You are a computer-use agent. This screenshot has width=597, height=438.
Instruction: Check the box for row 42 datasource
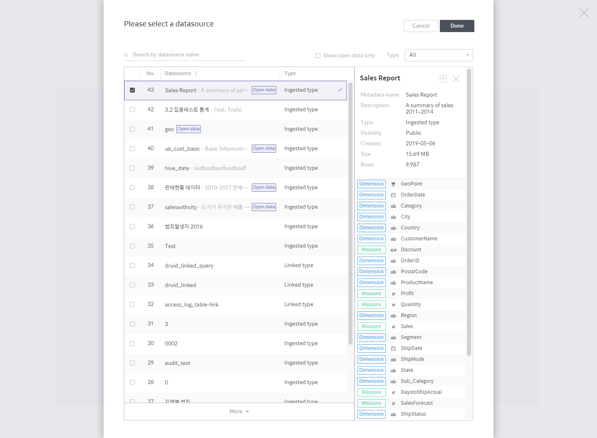132,110
